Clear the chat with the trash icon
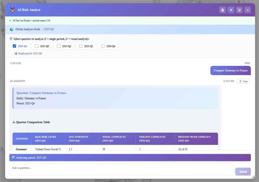 pyautogui.click(x=239, y=10)
